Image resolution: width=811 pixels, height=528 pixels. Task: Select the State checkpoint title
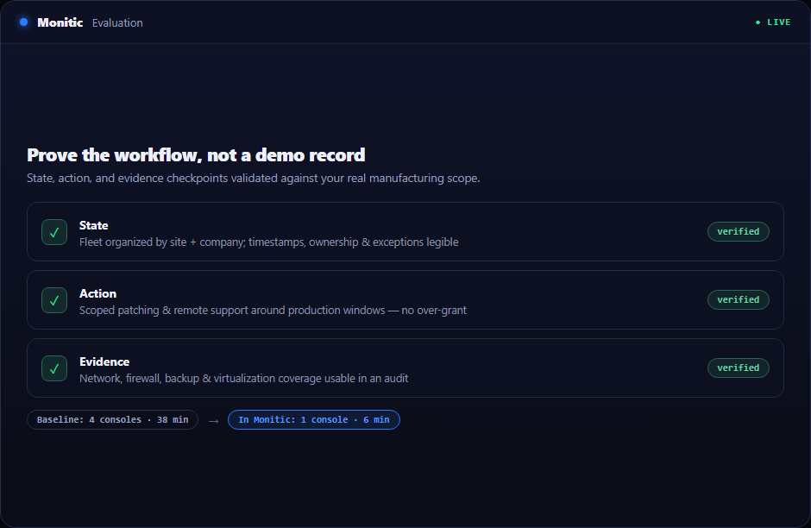[x=94, y=225]
